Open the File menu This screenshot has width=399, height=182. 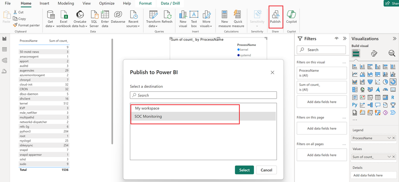[8, 3]
